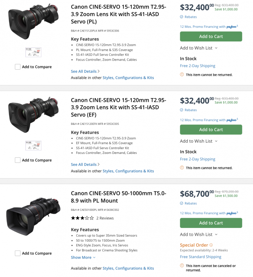The width and height of the screenshot is (253, 277).
Task: Add the 50-1000mm PL Mount lens to cart
Action: point(211,223)
